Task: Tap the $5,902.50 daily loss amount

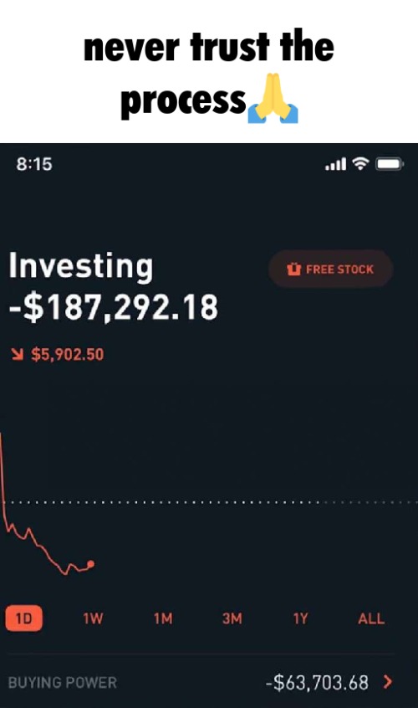Action: tap(68, 355)
